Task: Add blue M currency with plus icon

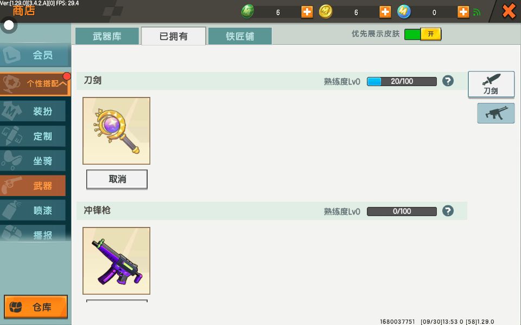Action: point(463,12)
